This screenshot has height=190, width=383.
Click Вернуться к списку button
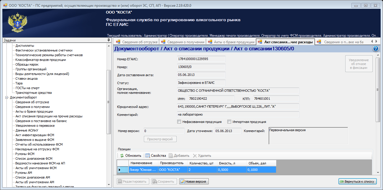click(357, 181)
